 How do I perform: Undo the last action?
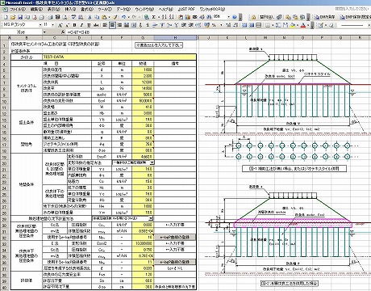[123, 17]
